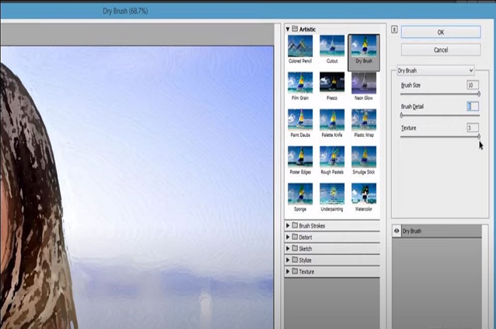The image size is (496, 329).
Task: Open the Sketch filter folder
Action: click(288, 248)
